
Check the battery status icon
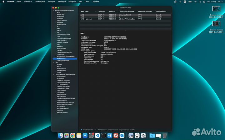pyautogui.click(x=190, y=2)
